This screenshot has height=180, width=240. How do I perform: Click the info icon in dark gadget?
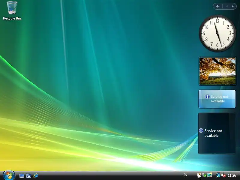click(201, 130)
